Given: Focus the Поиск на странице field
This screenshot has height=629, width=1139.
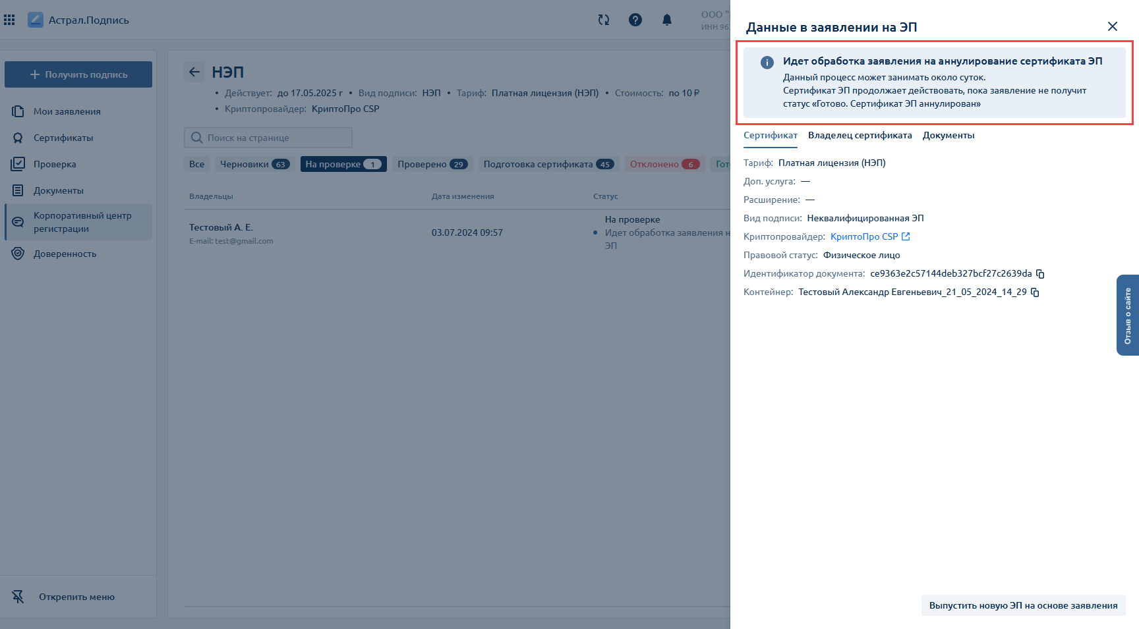Looking at the screenshot, I should pyautogui.click(x=268, y=138).
